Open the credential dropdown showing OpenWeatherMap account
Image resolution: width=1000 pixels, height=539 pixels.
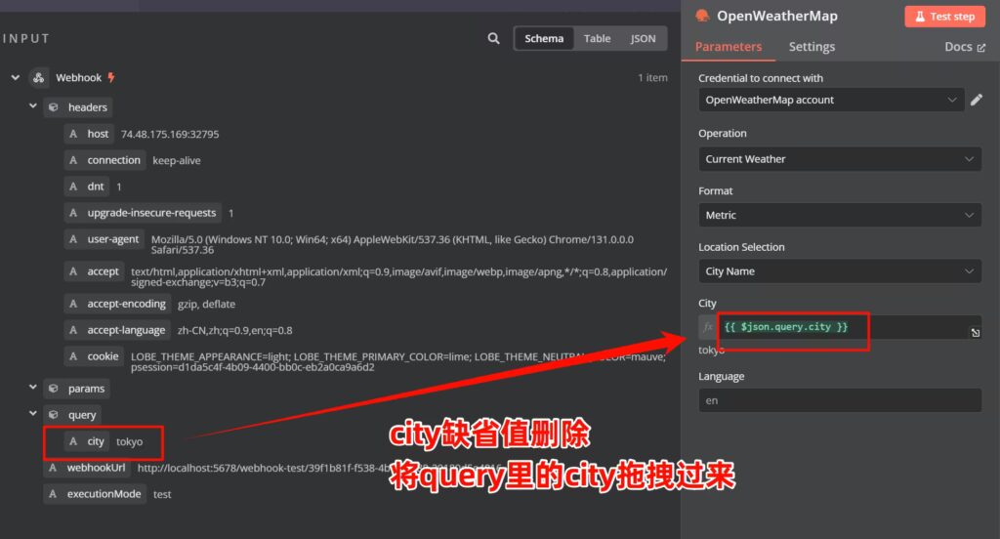tap(832, 101)
